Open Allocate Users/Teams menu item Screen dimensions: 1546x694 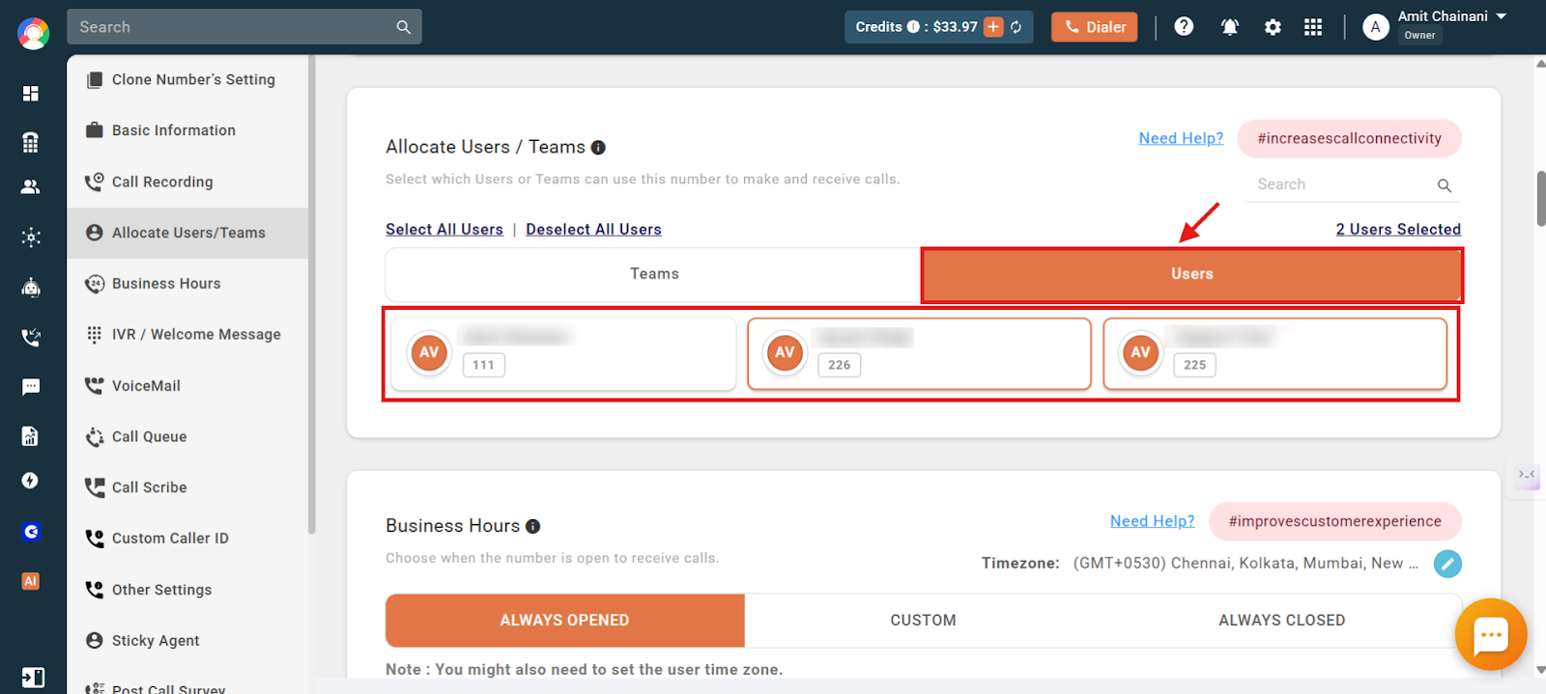coord(188,233)
